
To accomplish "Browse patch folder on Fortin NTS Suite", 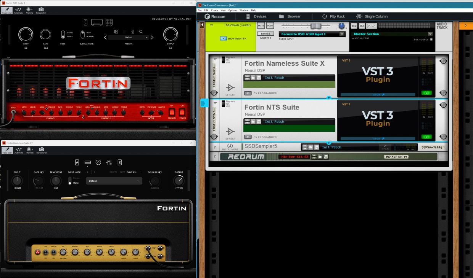I will (x=253, y=122).
